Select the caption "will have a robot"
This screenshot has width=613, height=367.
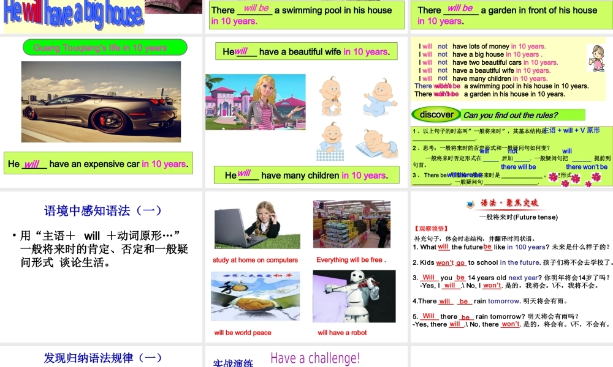tap(342, 333)
